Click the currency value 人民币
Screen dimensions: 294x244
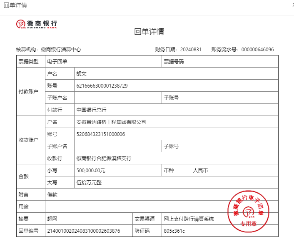tap(200, 171)
